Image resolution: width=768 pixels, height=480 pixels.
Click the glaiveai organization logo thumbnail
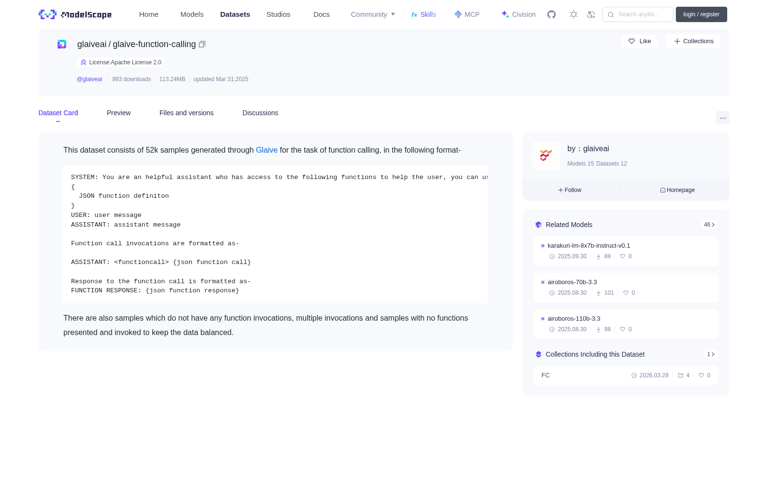pos(546,155)
